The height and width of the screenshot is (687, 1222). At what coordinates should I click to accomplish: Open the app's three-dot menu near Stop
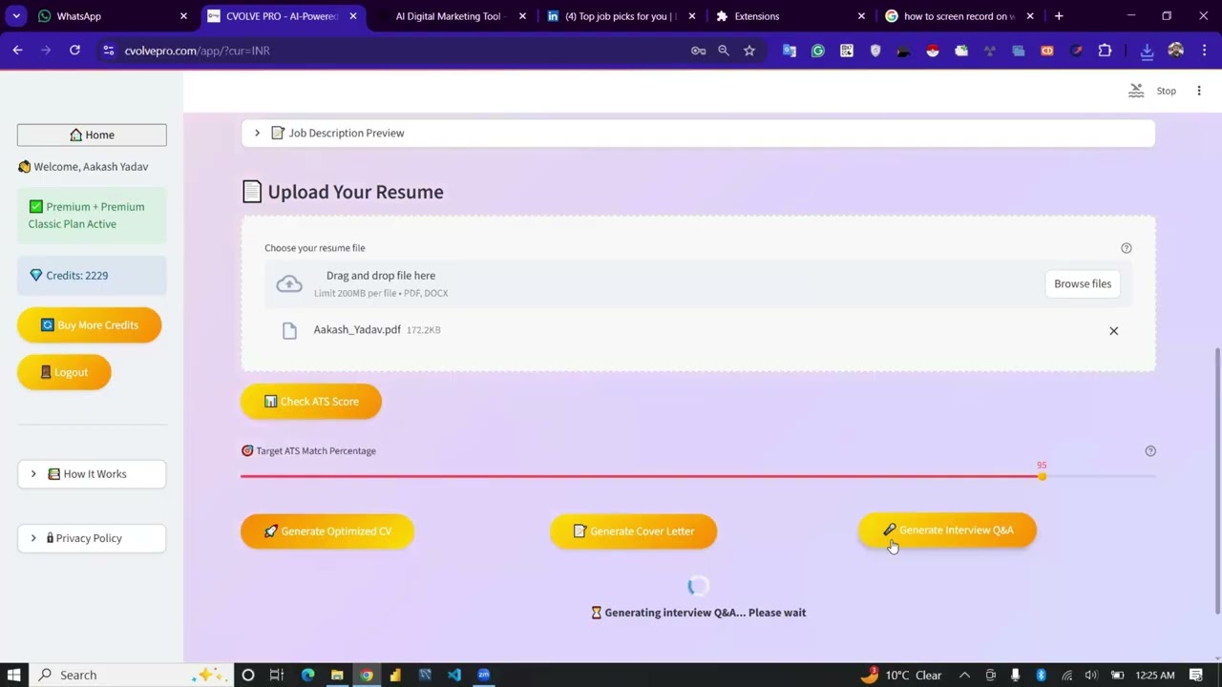click(x=1199, y=91)
